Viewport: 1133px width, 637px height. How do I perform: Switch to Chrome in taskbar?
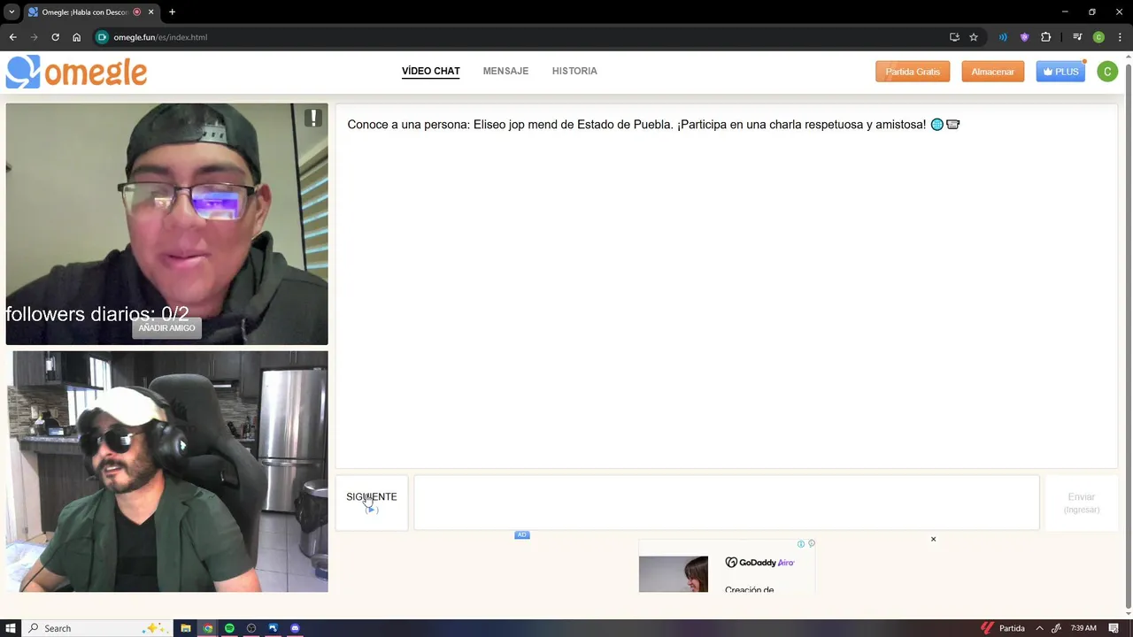click(208, 628)
